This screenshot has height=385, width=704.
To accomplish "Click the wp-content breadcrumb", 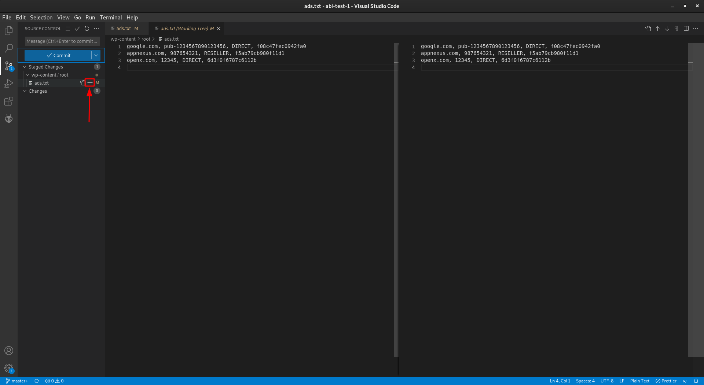I will [123, 39].
